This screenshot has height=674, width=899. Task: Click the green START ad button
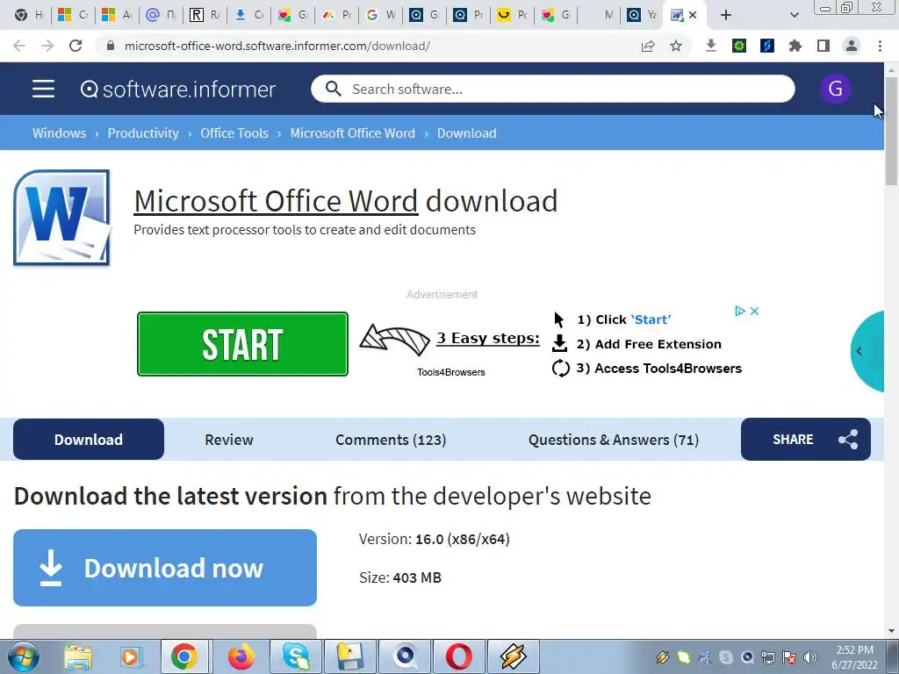[242, 344]
